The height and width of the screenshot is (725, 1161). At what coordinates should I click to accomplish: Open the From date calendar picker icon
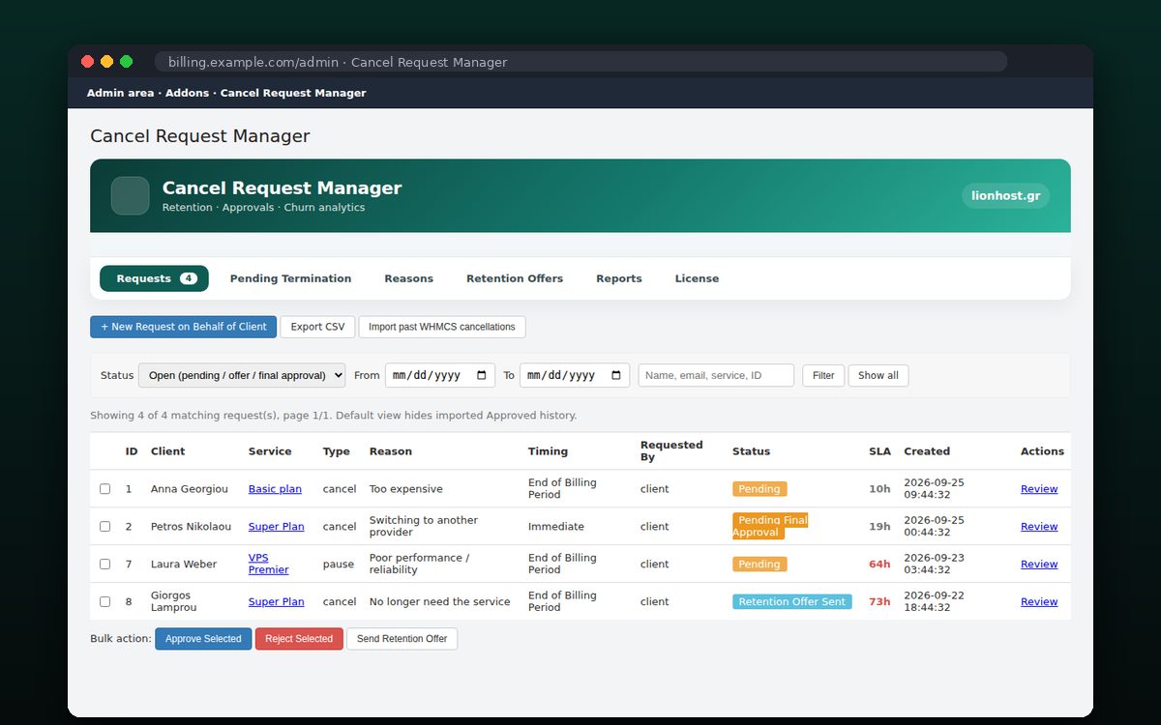coord(482,375)
